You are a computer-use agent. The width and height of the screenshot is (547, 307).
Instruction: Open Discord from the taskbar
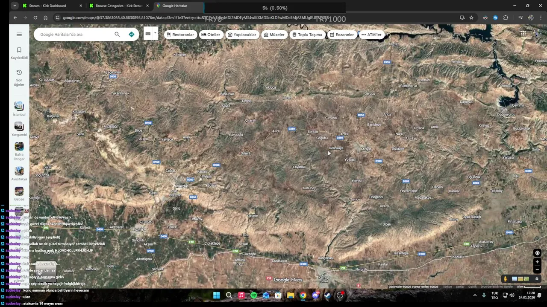pyautogui.click(x=315, y=295)
